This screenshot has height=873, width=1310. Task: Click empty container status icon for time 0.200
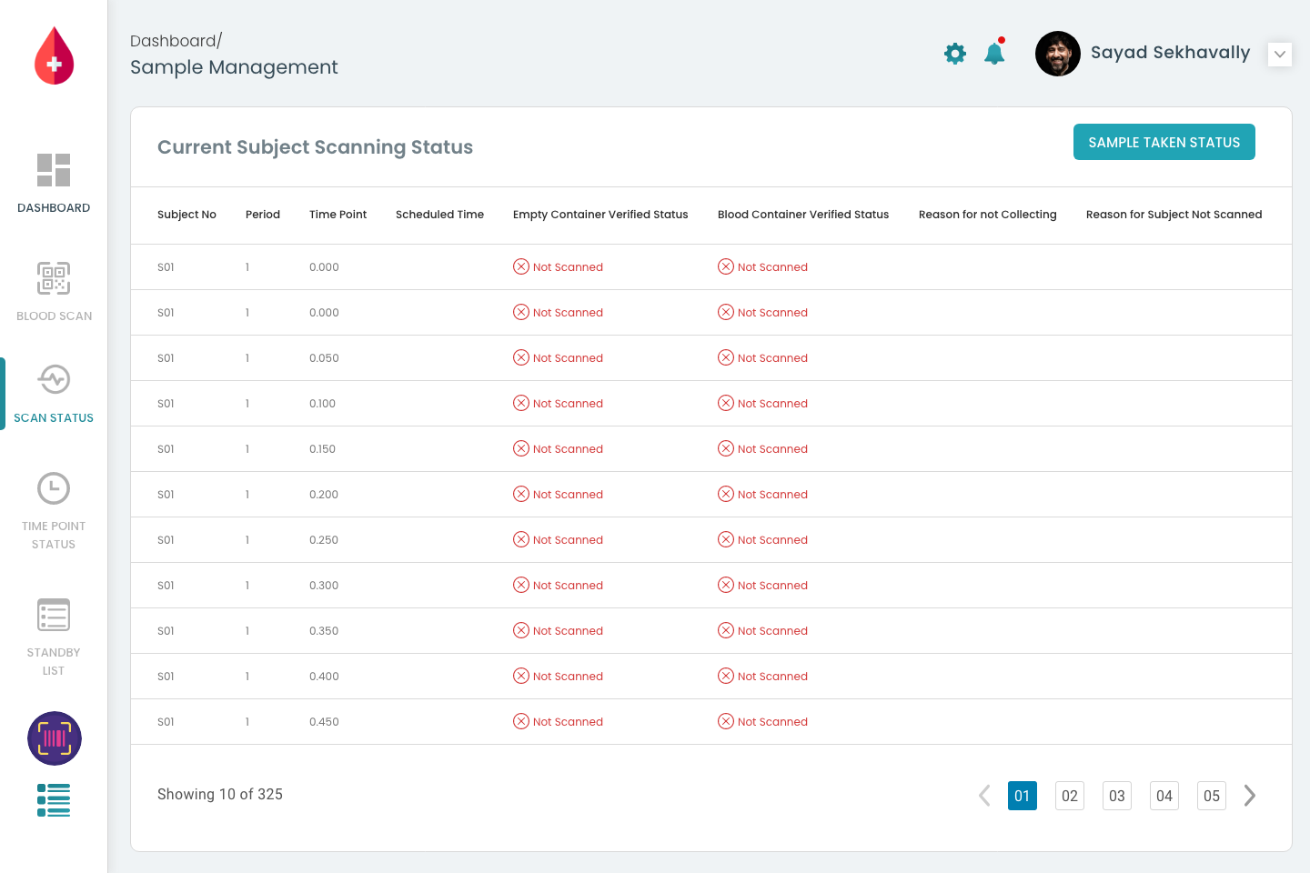pos(521,494)
